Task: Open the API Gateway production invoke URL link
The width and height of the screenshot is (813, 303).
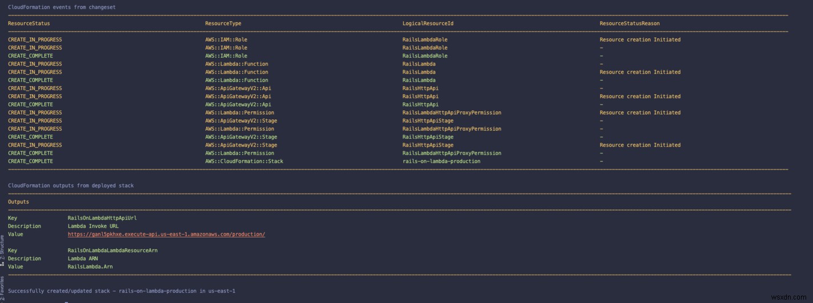Action: pos(167,234)
